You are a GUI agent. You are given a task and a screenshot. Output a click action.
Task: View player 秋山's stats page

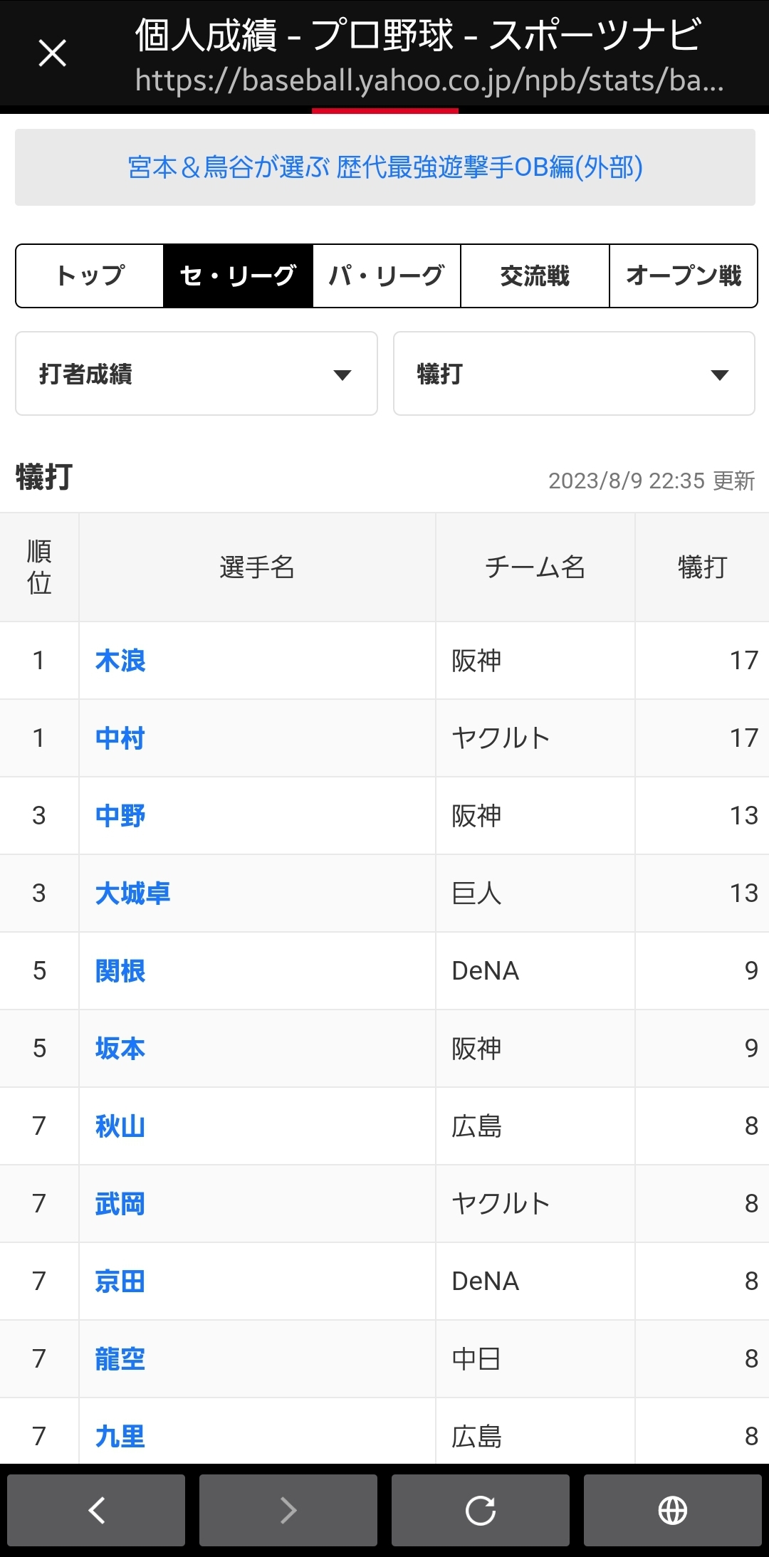(120, 1126)
